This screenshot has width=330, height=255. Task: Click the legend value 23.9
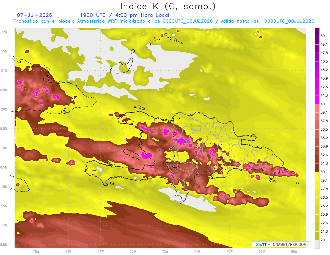tap(324, 214)
